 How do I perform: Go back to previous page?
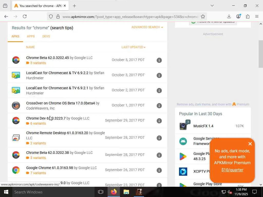coord(6,16)
